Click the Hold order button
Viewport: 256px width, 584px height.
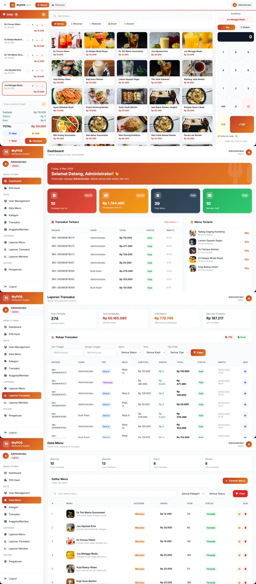point(36,133)
